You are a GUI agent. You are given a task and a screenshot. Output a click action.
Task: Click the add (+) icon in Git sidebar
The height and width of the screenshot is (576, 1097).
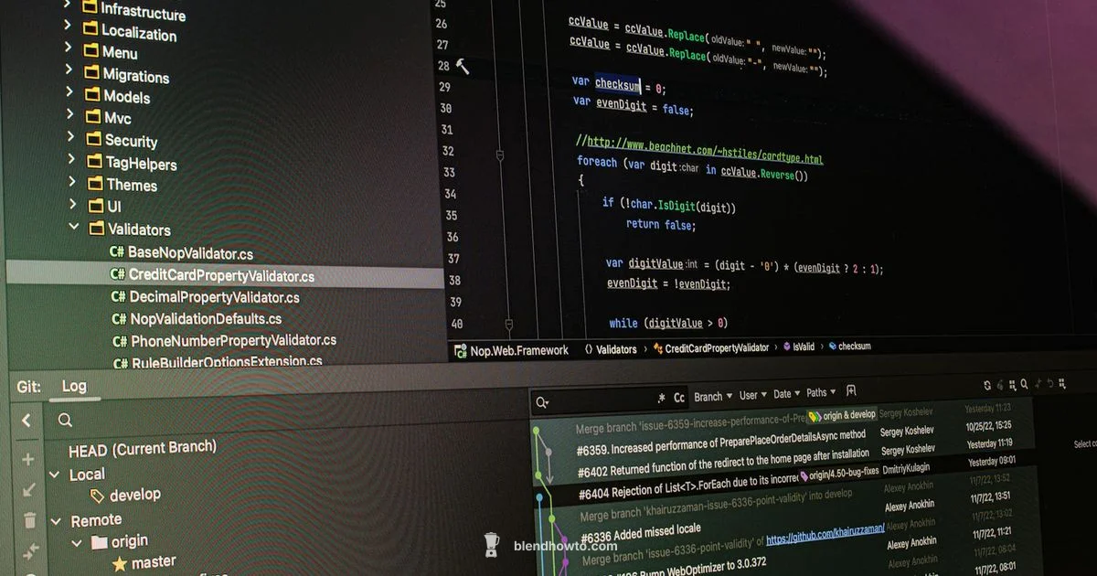pyautogui.click(x=27, y=459)
